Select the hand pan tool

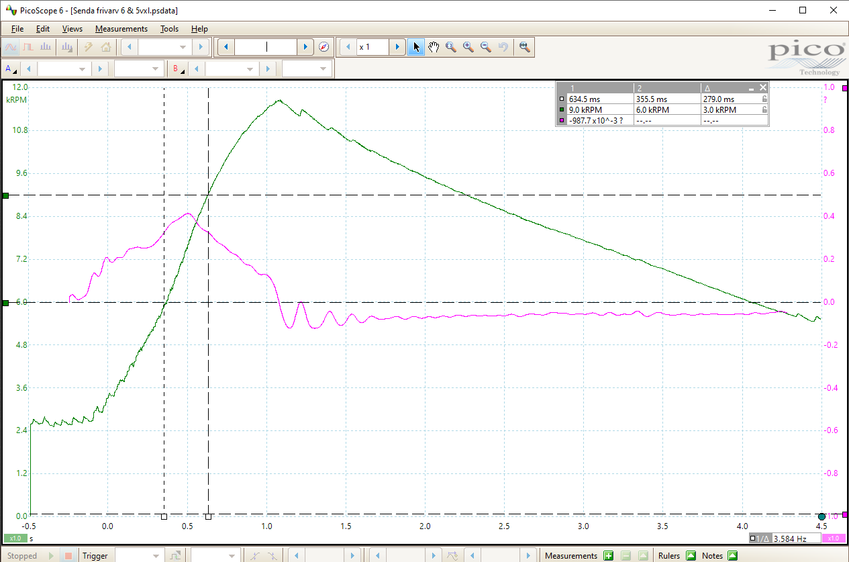(434, 47)
